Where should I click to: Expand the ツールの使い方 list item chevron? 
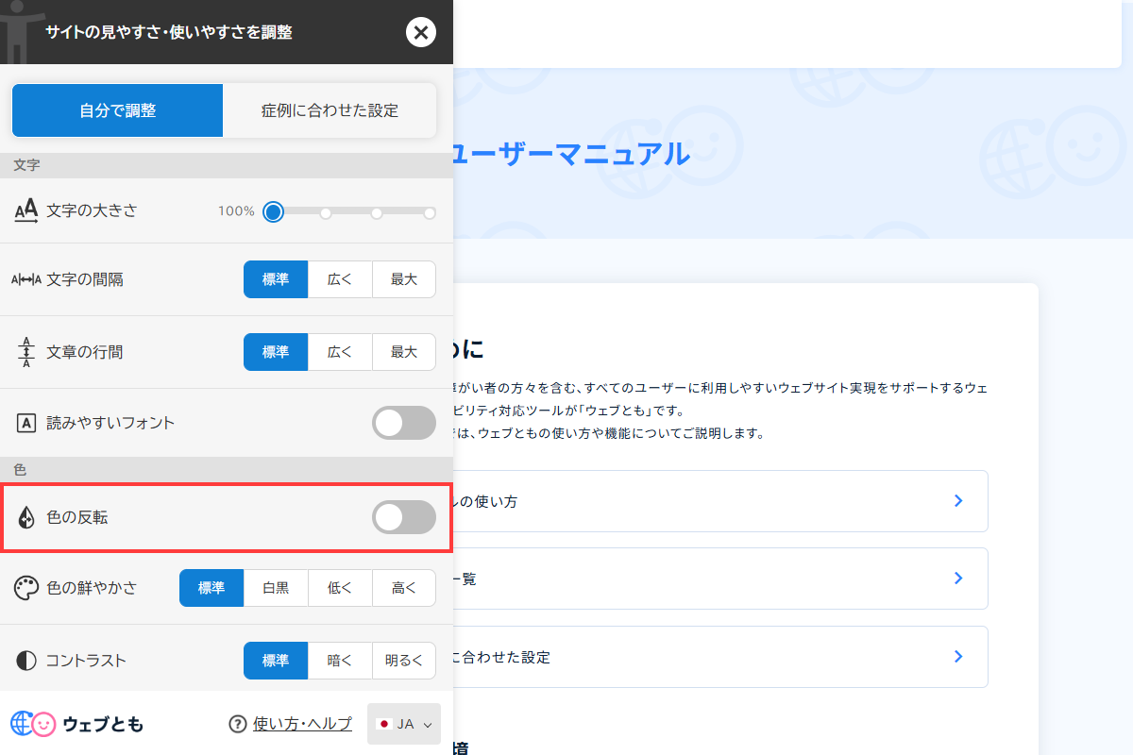coord(958,500)
